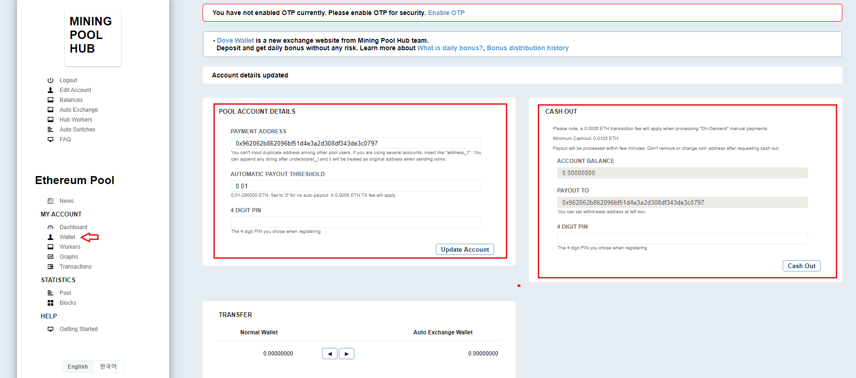Transfer right with the right arrow button
The width and height of the screenshot is (856, 378).
pyautogui.click(x=346, y=354)
